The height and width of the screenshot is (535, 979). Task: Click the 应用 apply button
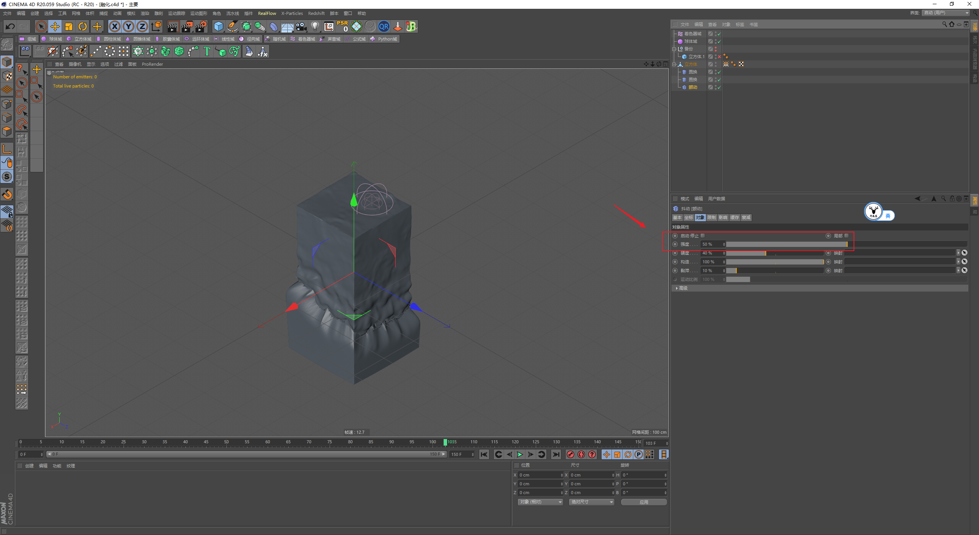tap(644, 502)
